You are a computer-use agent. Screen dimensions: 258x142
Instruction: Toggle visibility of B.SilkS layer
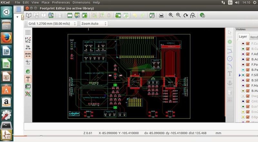248,80
